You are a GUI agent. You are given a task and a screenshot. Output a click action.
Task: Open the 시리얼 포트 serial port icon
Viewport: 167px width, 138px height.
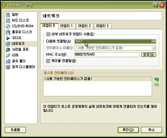(x=8, y=50)
